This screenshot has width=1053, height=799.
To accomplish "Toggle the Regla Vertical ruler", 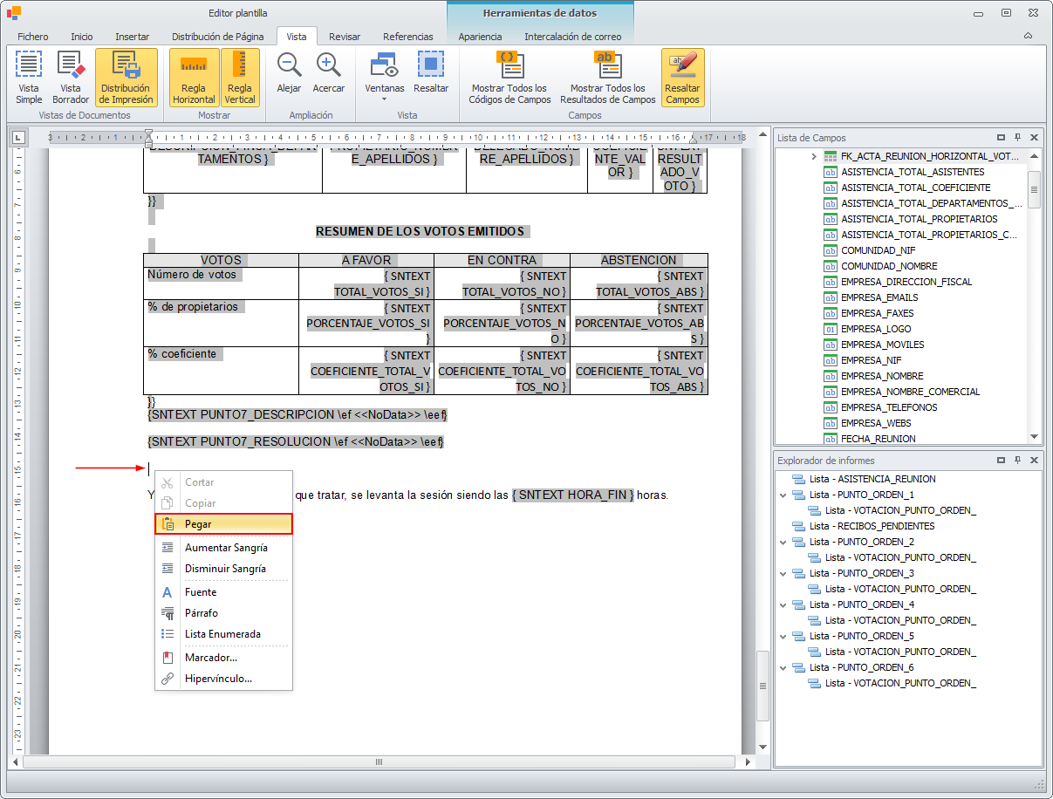I will [240, 77].
